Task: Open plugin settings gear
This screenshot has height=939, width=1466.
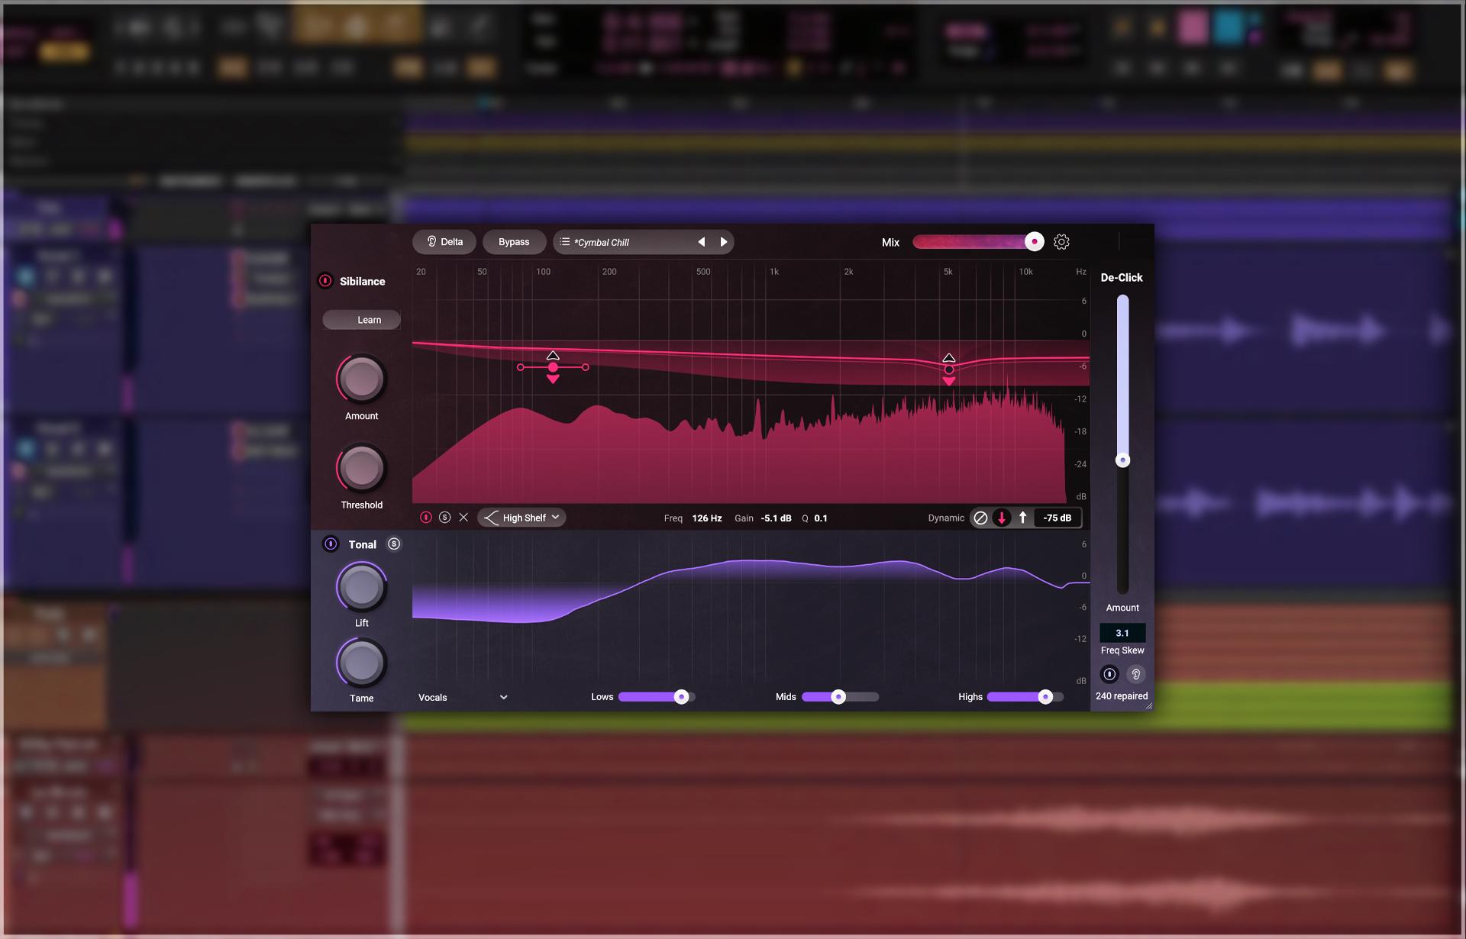Action: [1061, 242]
